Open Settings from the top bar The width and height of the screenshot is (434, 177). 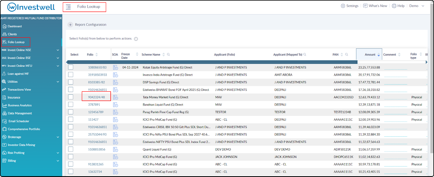pos(350,6)
